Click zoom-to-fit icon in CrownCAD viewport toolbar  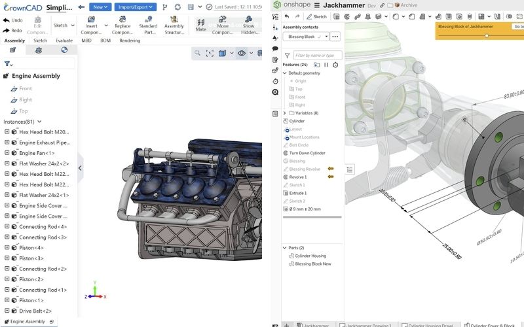coord(210,53)
